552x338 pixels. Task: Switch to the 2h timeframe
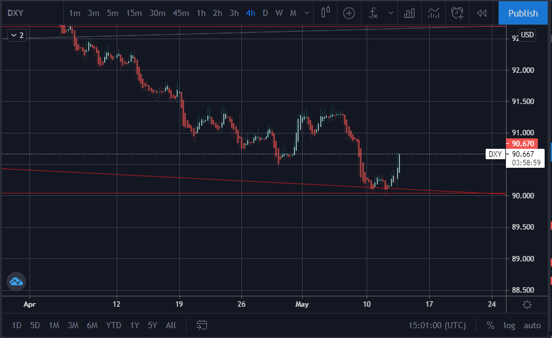coord(217,13)
